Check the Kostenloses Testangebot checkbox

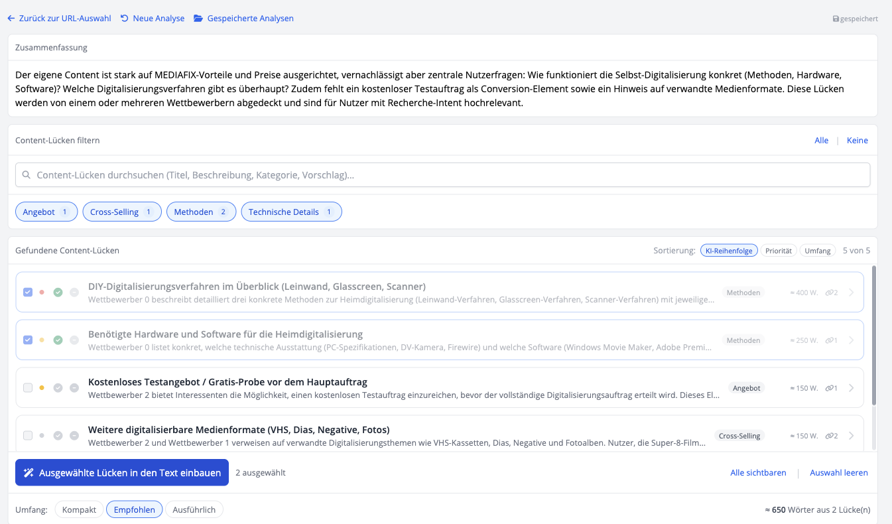coord(28,388)
